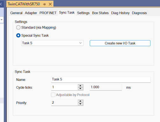Increase Priority with up arrow
160x122 pixels.
click(x=80, y=101)
